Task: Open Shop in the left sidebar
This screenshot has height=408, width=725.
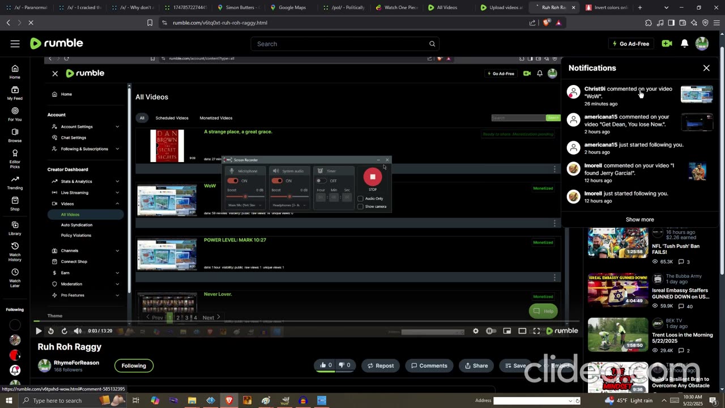Action: coord(15,203)
